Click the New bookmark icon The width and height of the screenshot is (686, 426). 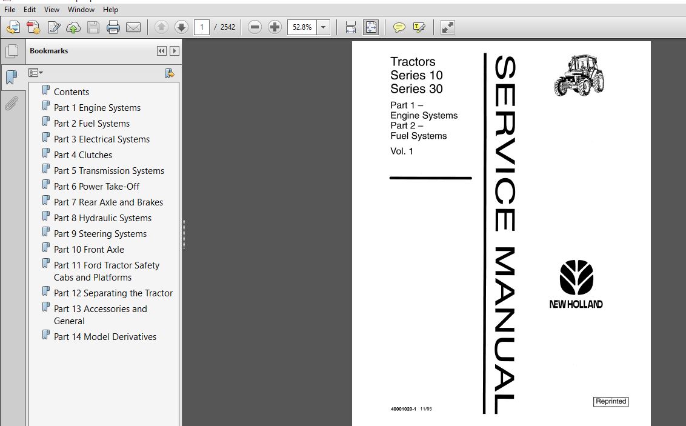(x=169, y=73)
